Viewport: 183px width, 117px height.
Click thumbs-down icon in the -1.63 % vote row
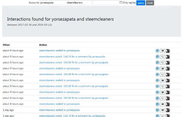tap(162, 56)
